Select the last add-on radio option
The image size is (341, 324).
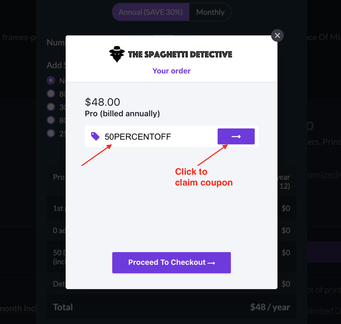point(51,133)
